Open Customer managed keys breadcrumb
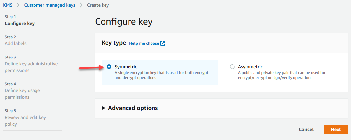Screen dimensions: 351x140 point(50,5)
